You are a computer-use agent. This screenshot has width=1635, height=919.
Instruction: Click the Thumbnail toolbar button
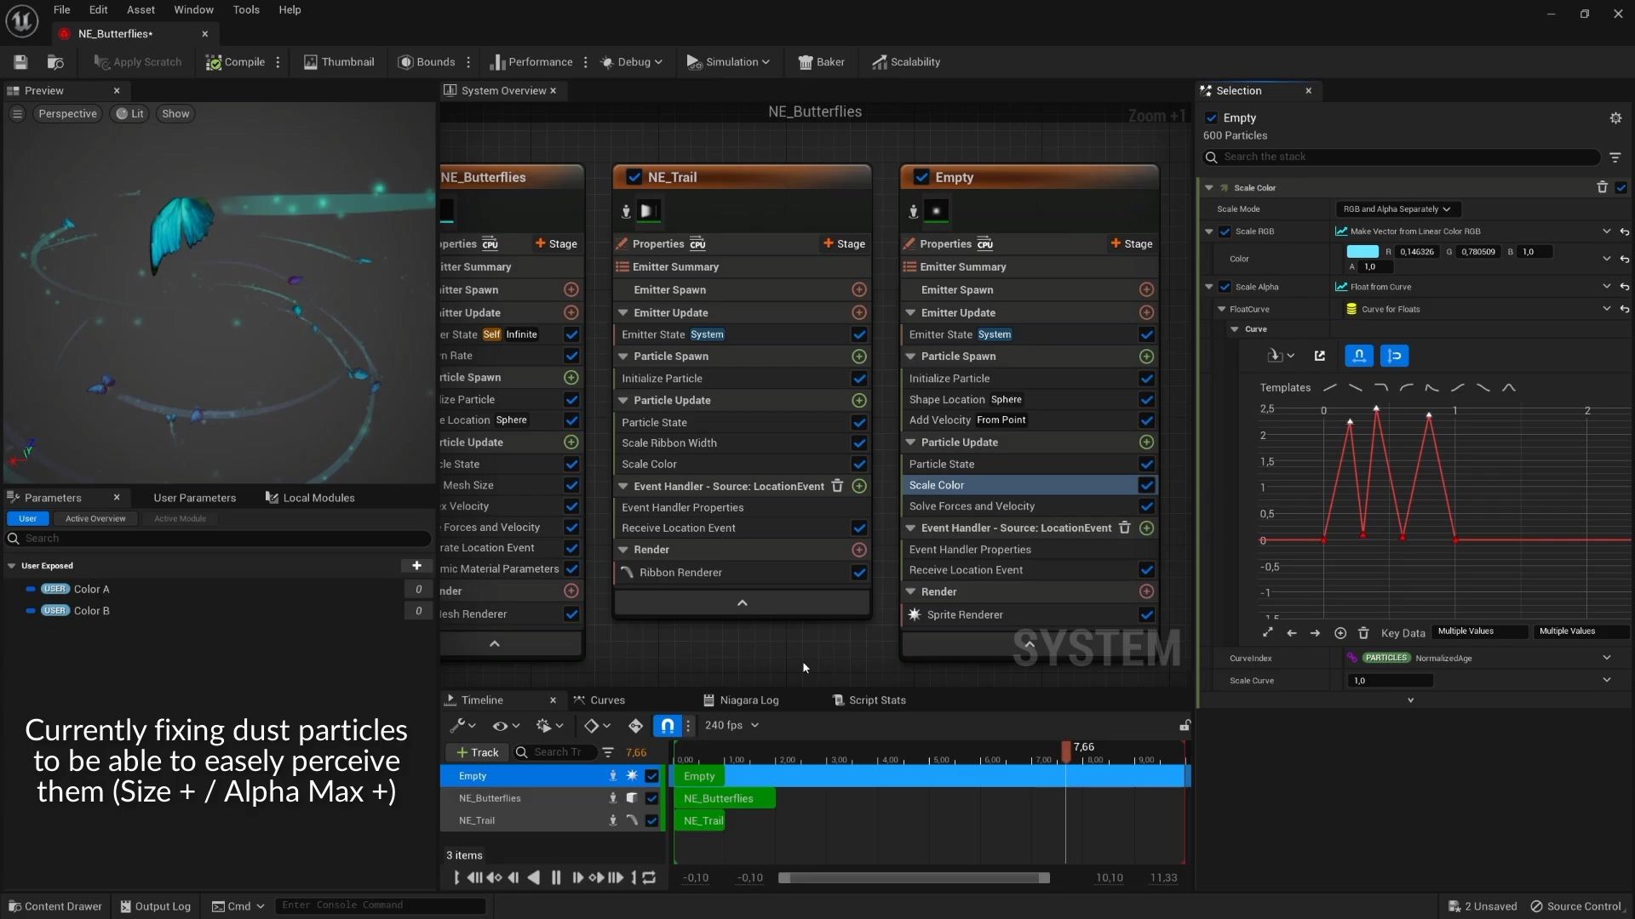coord(339,62)
